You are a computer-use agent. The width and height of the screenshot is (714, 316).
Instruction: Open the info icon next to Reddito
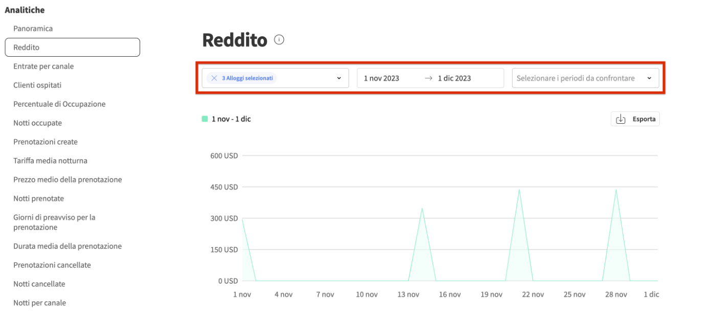pos(279,39)
